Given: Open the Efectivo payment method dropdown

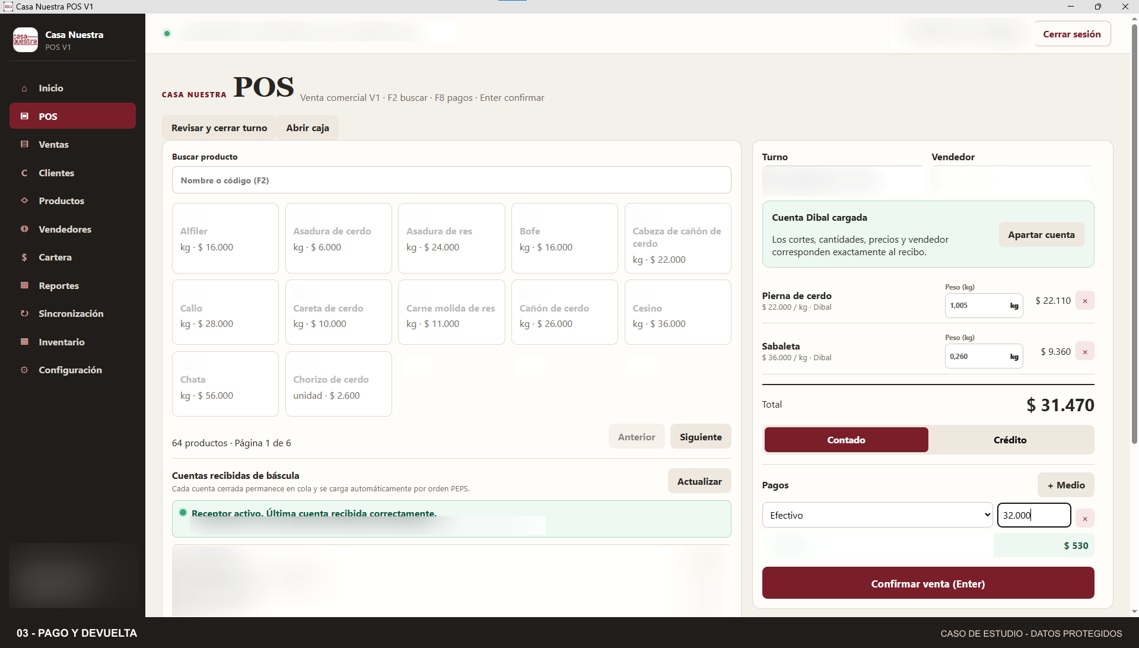Looking at the screenshot, I should tap(877, 515).
